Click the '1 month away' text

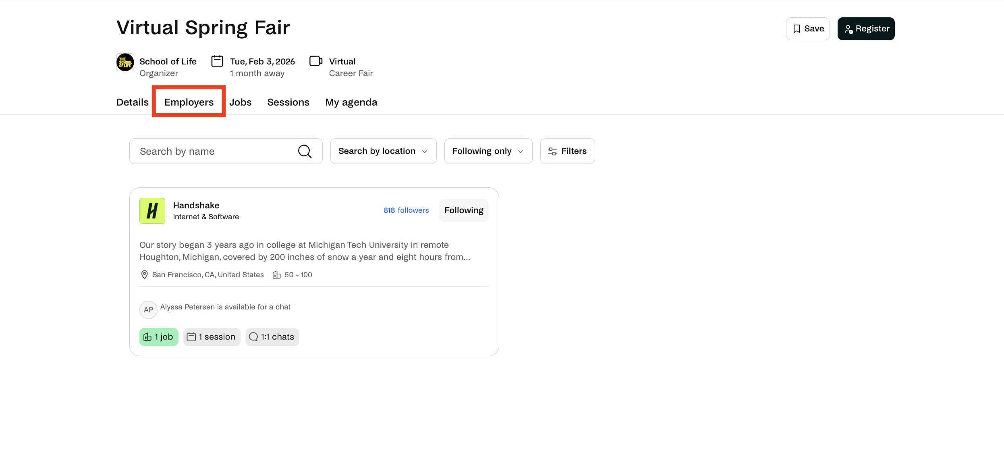[x=257, y=73]
